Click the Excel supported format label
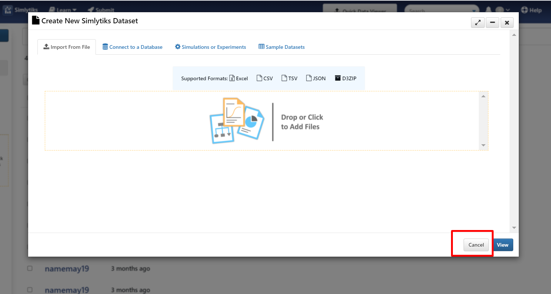The image size is (551, 294). point(238,78)
